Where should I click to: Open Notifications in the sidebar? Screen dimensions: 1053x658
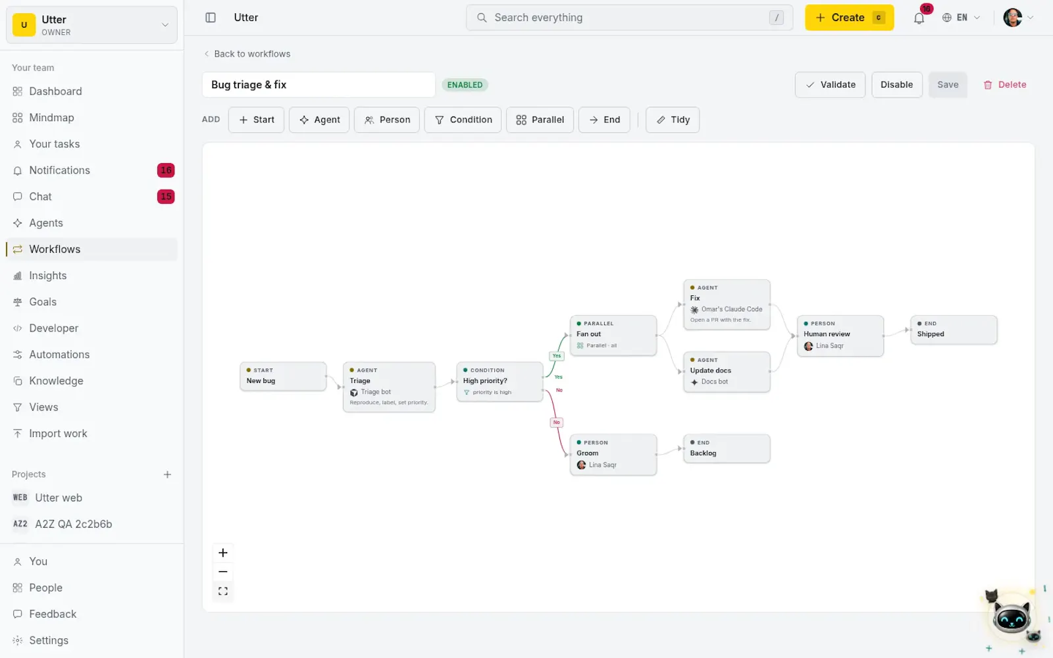pyautogui.click(x=91, y=170)
